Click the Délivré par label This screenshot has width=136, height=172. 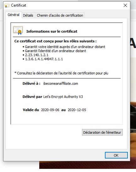pos(32,97)
